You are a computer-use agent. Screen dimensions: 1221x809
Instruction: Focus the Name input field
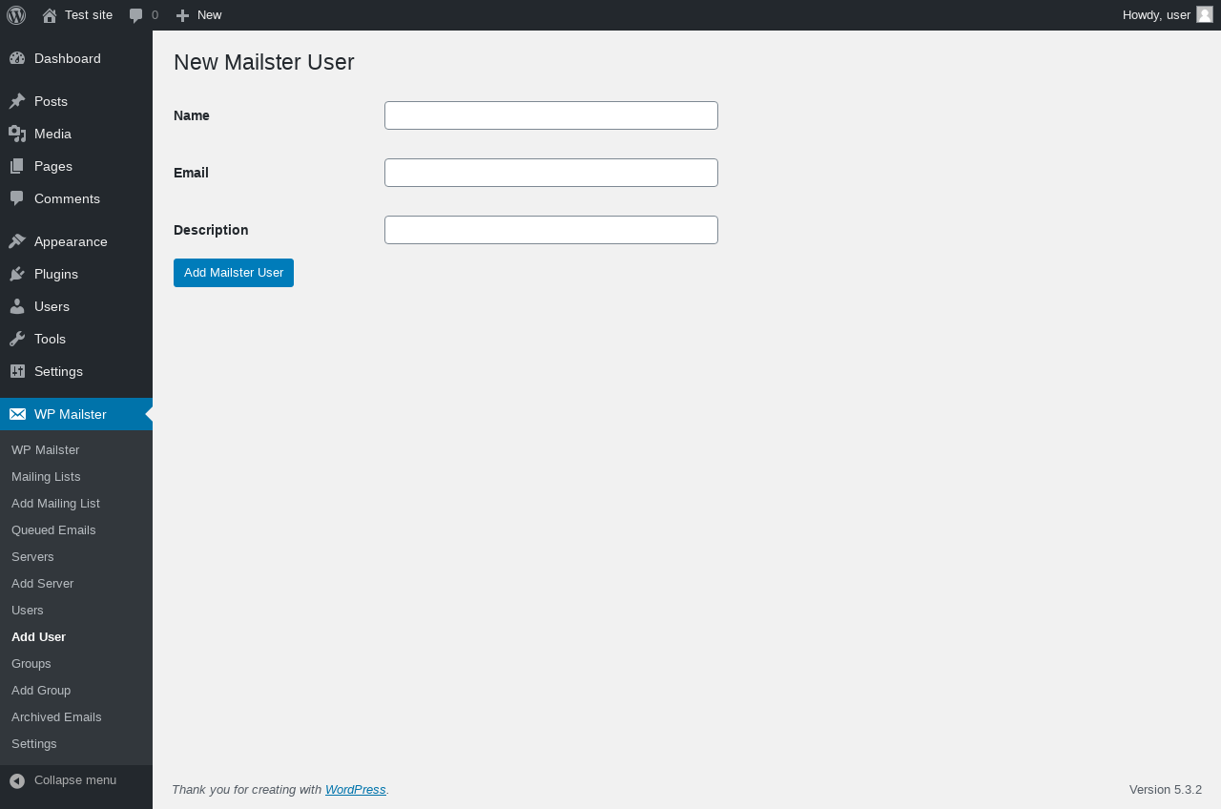tap(551, 115)
